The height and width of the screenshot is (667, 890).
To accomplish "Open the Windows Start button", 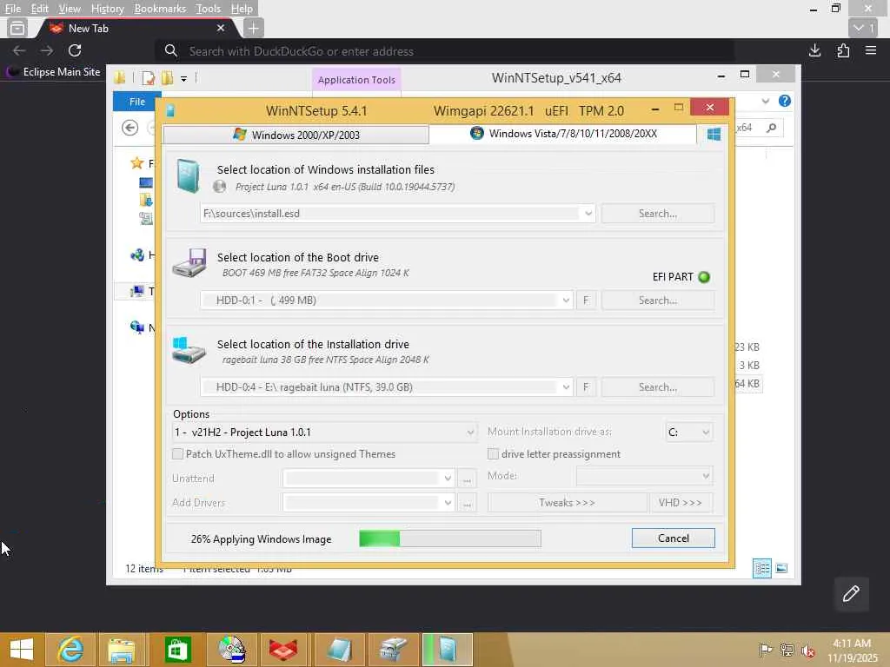I will click(x=21, y=650).
